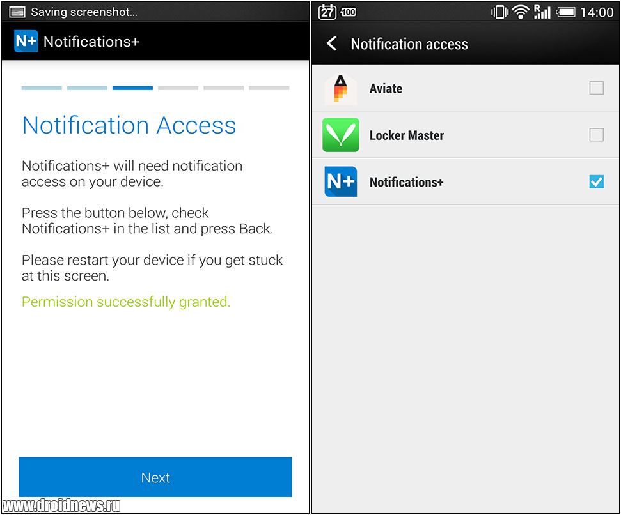
Task: Uncheck the Notifications+ access checkbox
Action: 597,181
